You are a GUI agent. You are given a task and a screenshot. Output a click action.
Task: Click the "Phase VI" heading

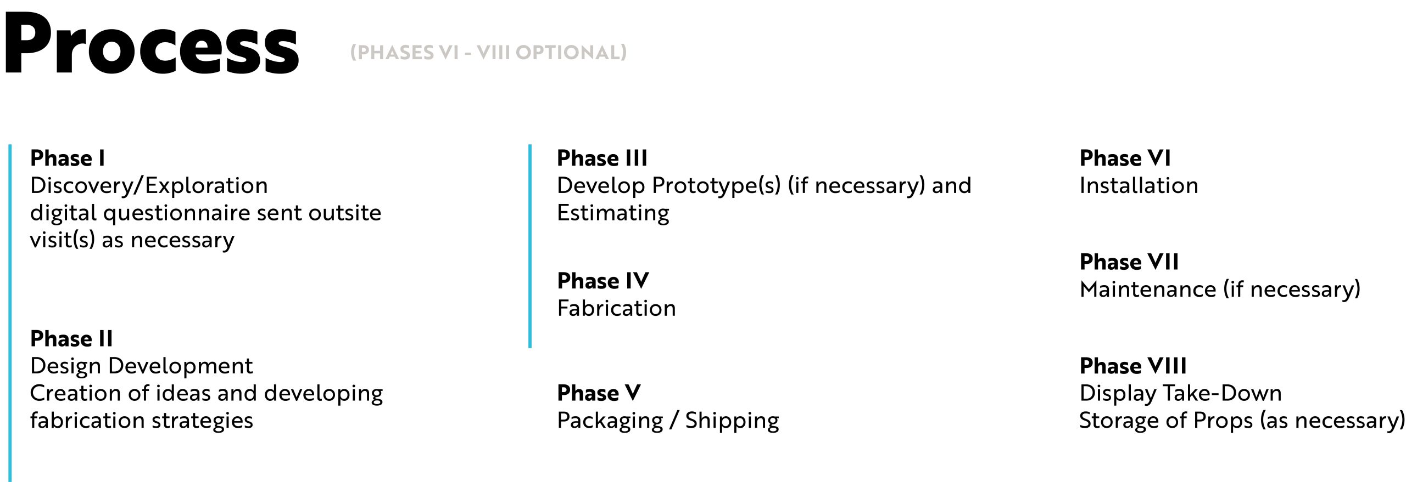pyautogui.click(x=1125, y=158)
